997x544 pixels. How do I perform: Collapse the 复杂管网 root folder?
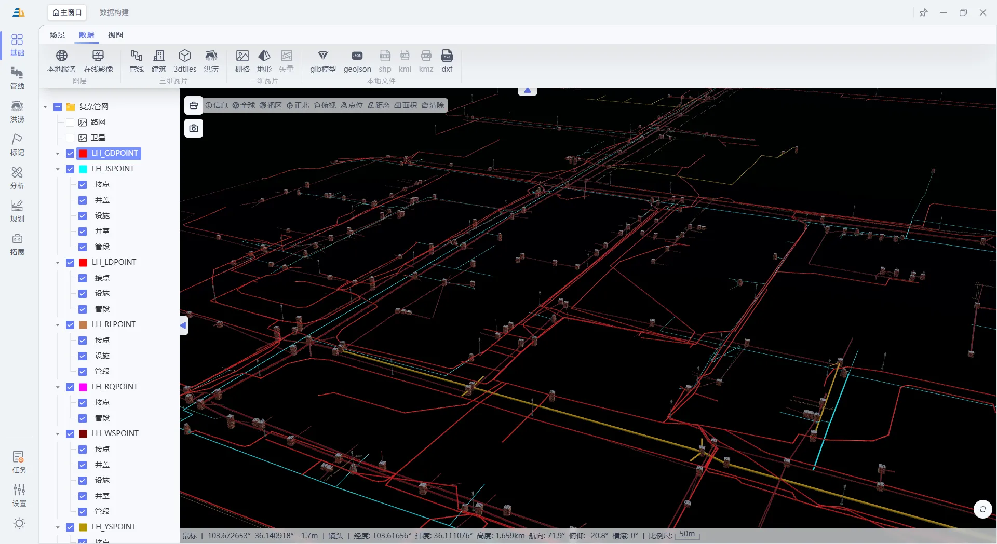tap(45, 107)
